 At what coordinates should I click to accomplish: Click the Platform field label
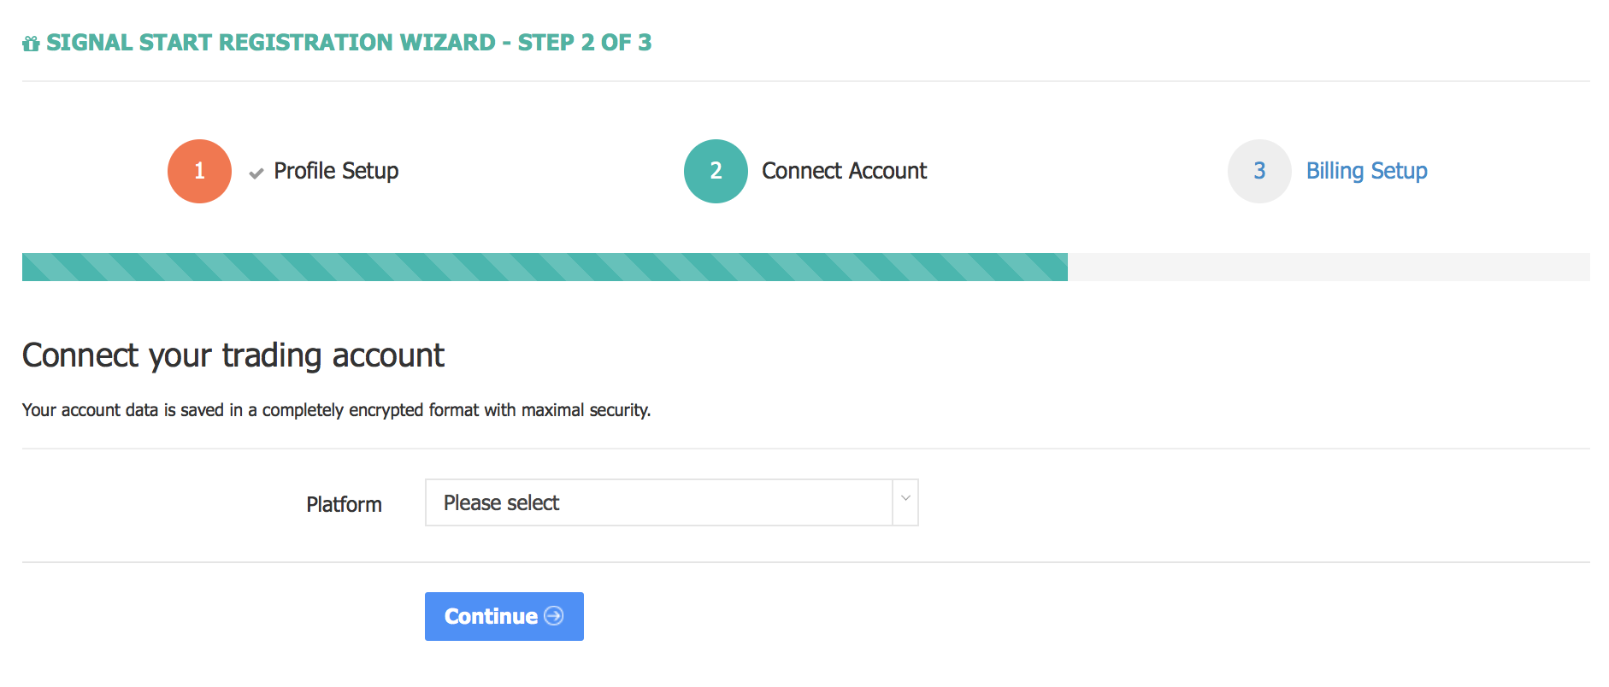coord(344,504)
